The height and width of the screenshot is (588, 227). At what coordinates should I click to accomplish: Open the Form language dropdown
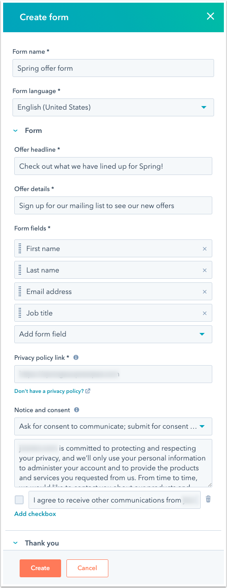(113, 107)
